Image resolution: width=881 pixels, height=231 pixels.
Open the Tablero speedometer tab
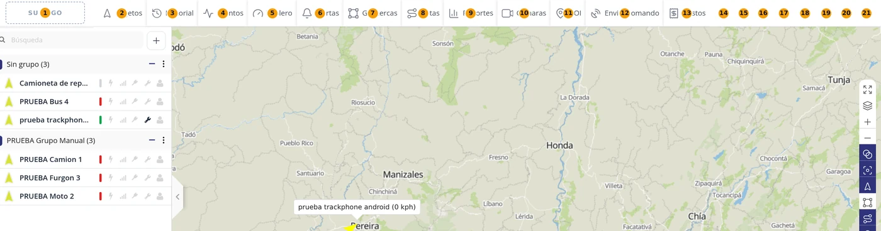(272, 13)
